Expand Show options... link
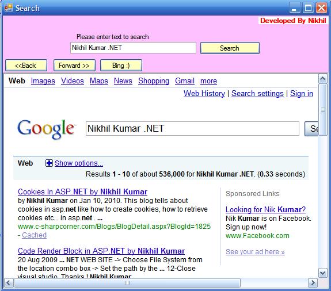This screenshot has width=331, height=291. [79, 163]
